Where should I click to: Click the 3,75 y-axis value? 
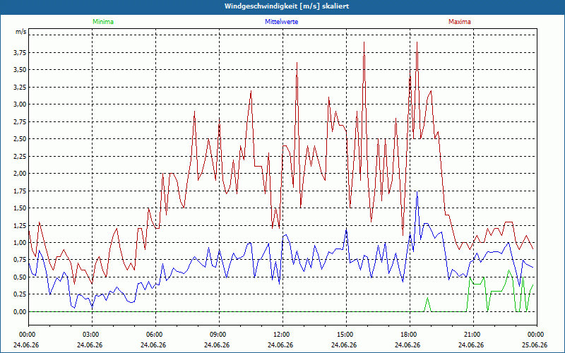(20, 52)
